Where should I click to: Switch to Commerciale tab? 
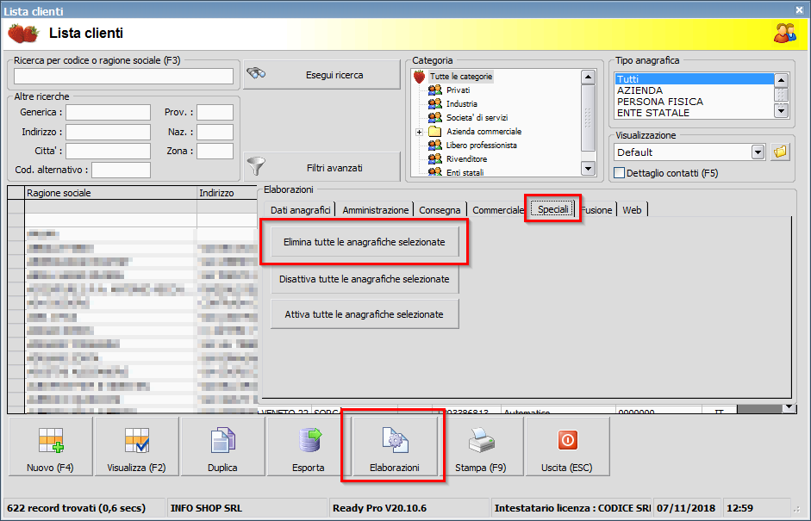coord(497,210)
